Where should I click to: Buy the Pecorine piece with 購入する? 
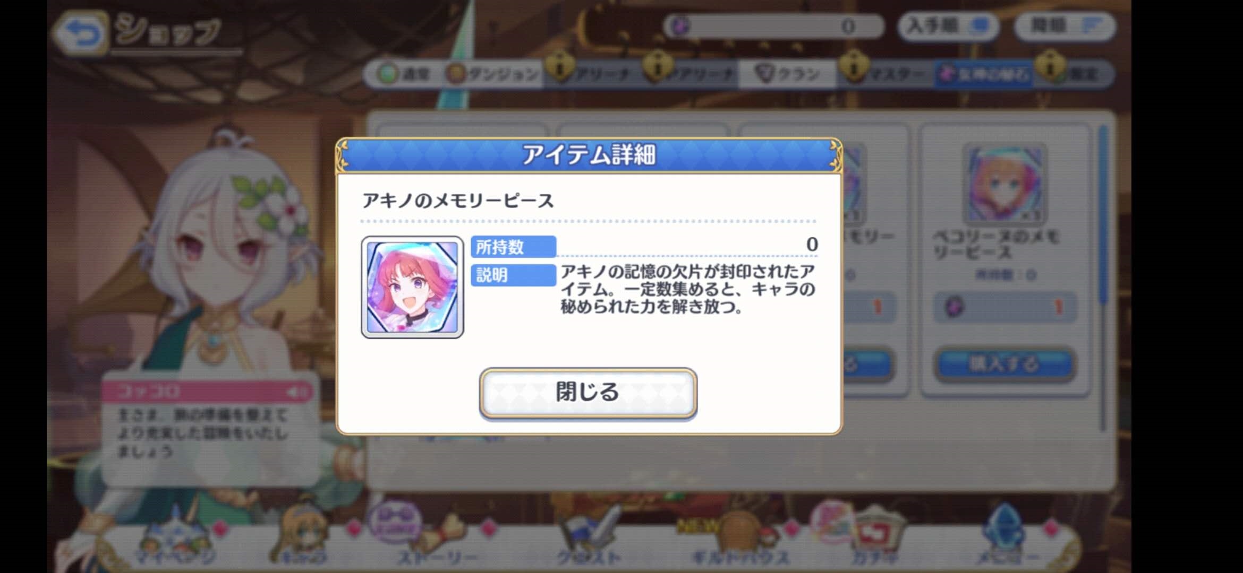(x=1004, y=364)
